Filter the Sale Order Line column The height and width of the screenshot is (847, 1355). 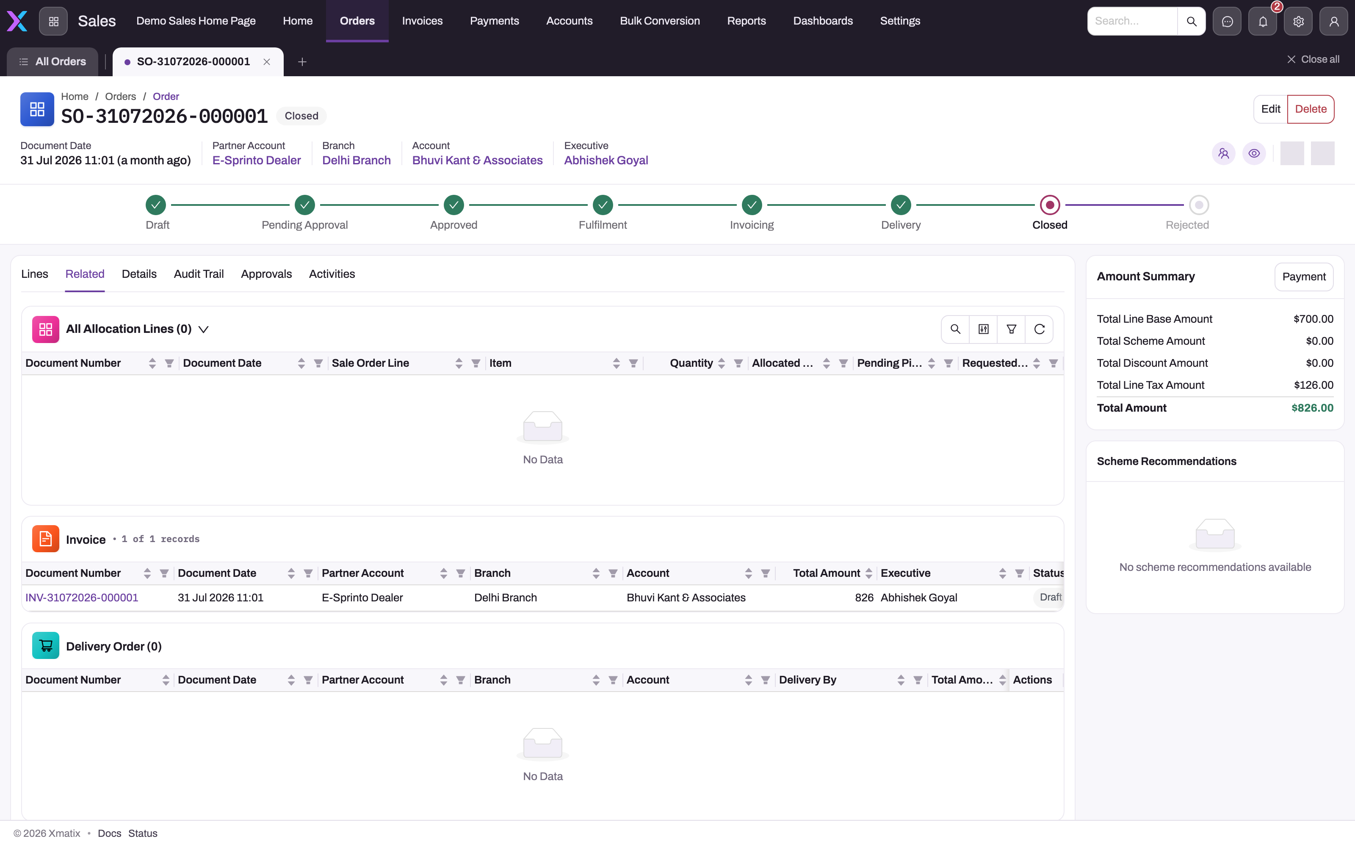coord(476,363)
